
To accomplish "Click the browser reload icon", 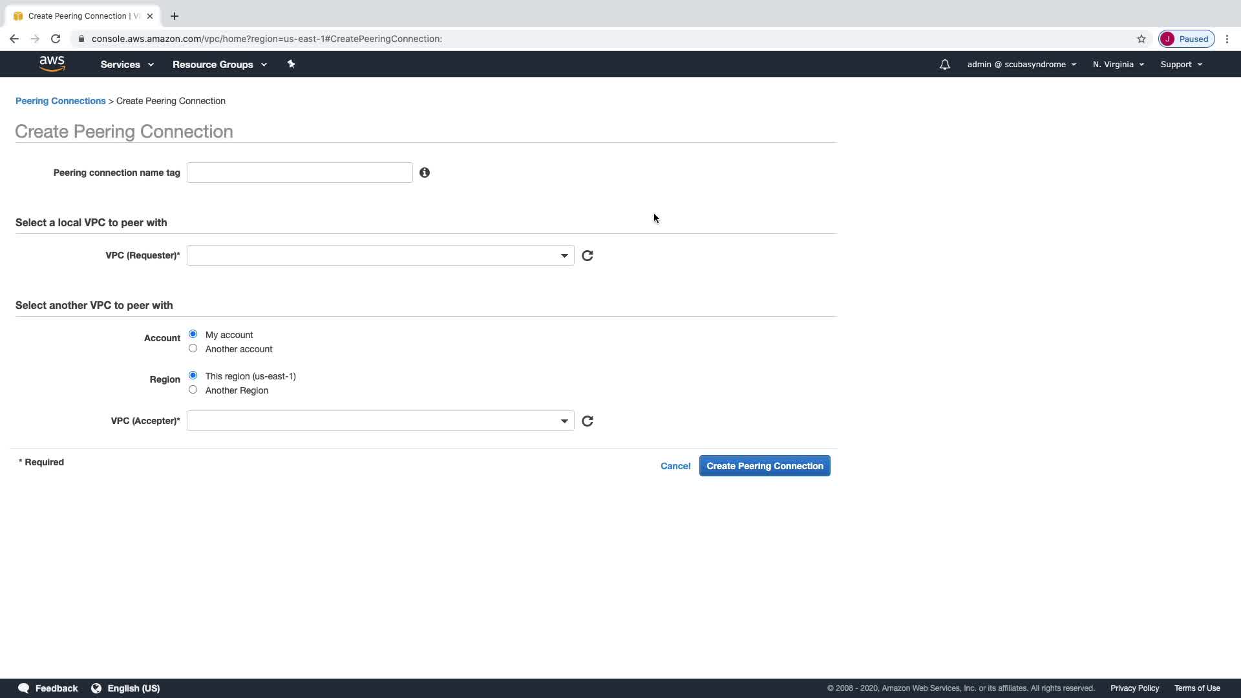I will tap(56, 39).
